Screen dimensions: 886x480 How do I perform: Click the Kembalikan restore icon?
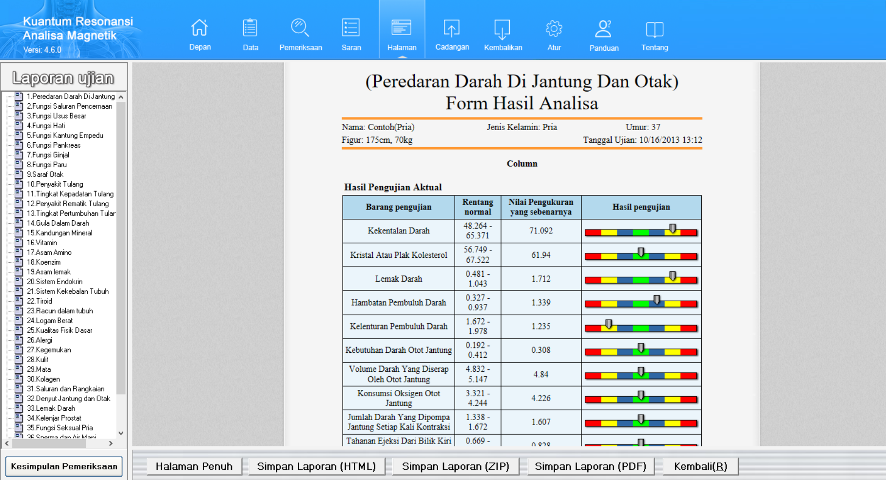pyautogui.click(x=502, y=29)
